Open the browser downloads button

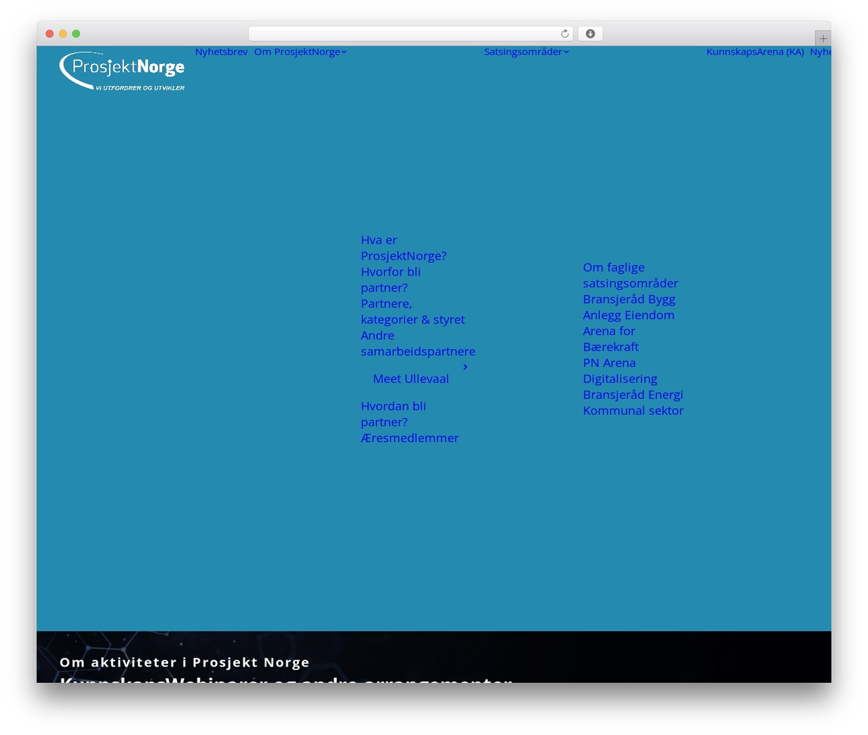(x=590, y=34)
